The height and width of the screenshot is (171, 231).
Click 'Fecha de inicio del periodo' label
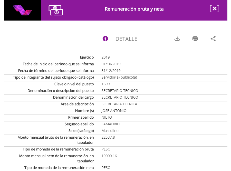[x=58, y=64]
